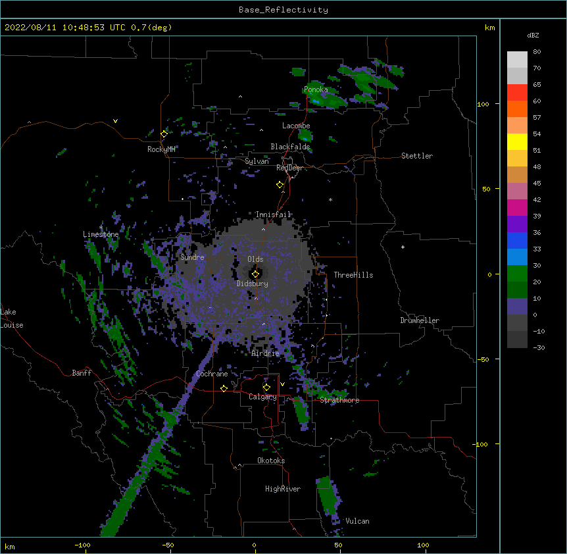The width and height of the screenshot is (567, 554).
Task: Click the blue 33-36 dBZ legend swatch
Action: click(x=517, y=240)
